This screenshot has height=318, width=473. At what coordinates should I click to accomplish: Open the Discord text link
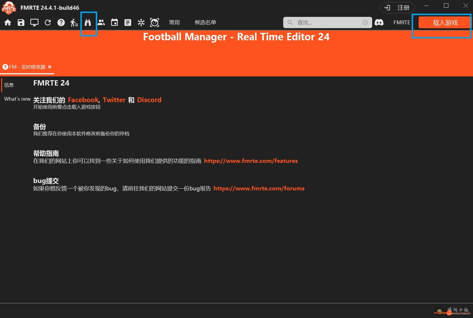click(x=149, y=100)
